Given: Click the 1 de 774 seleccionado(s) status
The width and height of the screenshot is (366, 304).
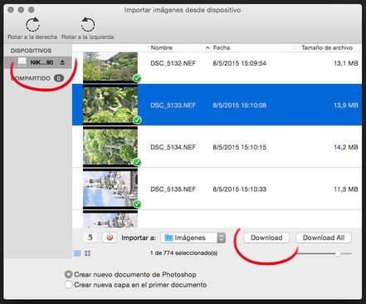Looking at the screenshot, I should tap(183, 253).
